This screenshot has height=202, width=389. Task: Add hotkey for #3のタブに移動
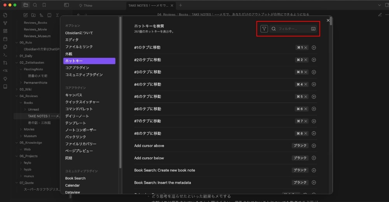[314, 72]
